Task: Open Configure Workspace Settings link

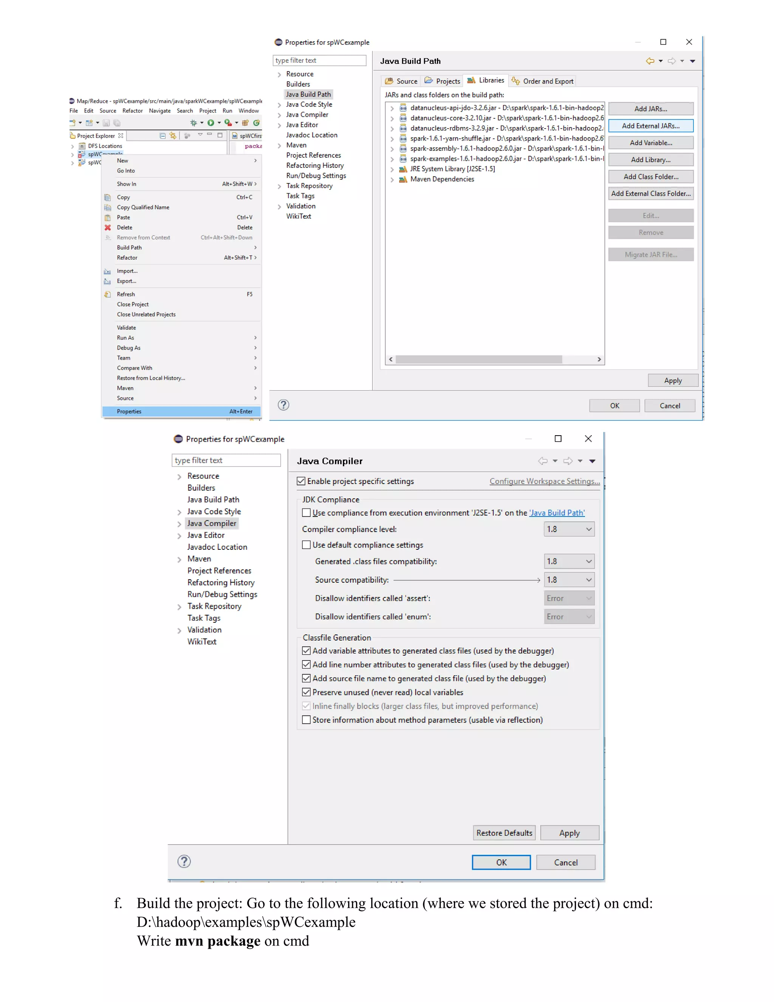Action: (x=544, y=481)
